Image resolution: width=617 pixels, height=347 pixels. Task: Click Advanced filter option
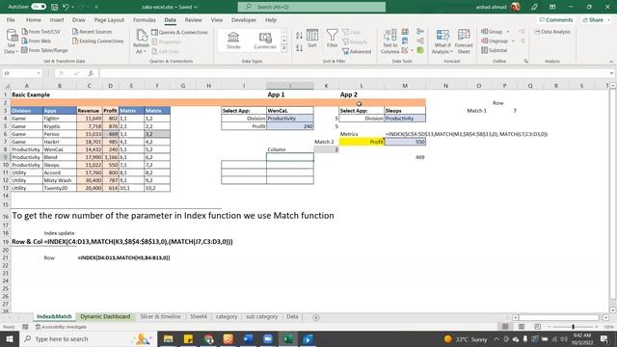coord(357,51)
